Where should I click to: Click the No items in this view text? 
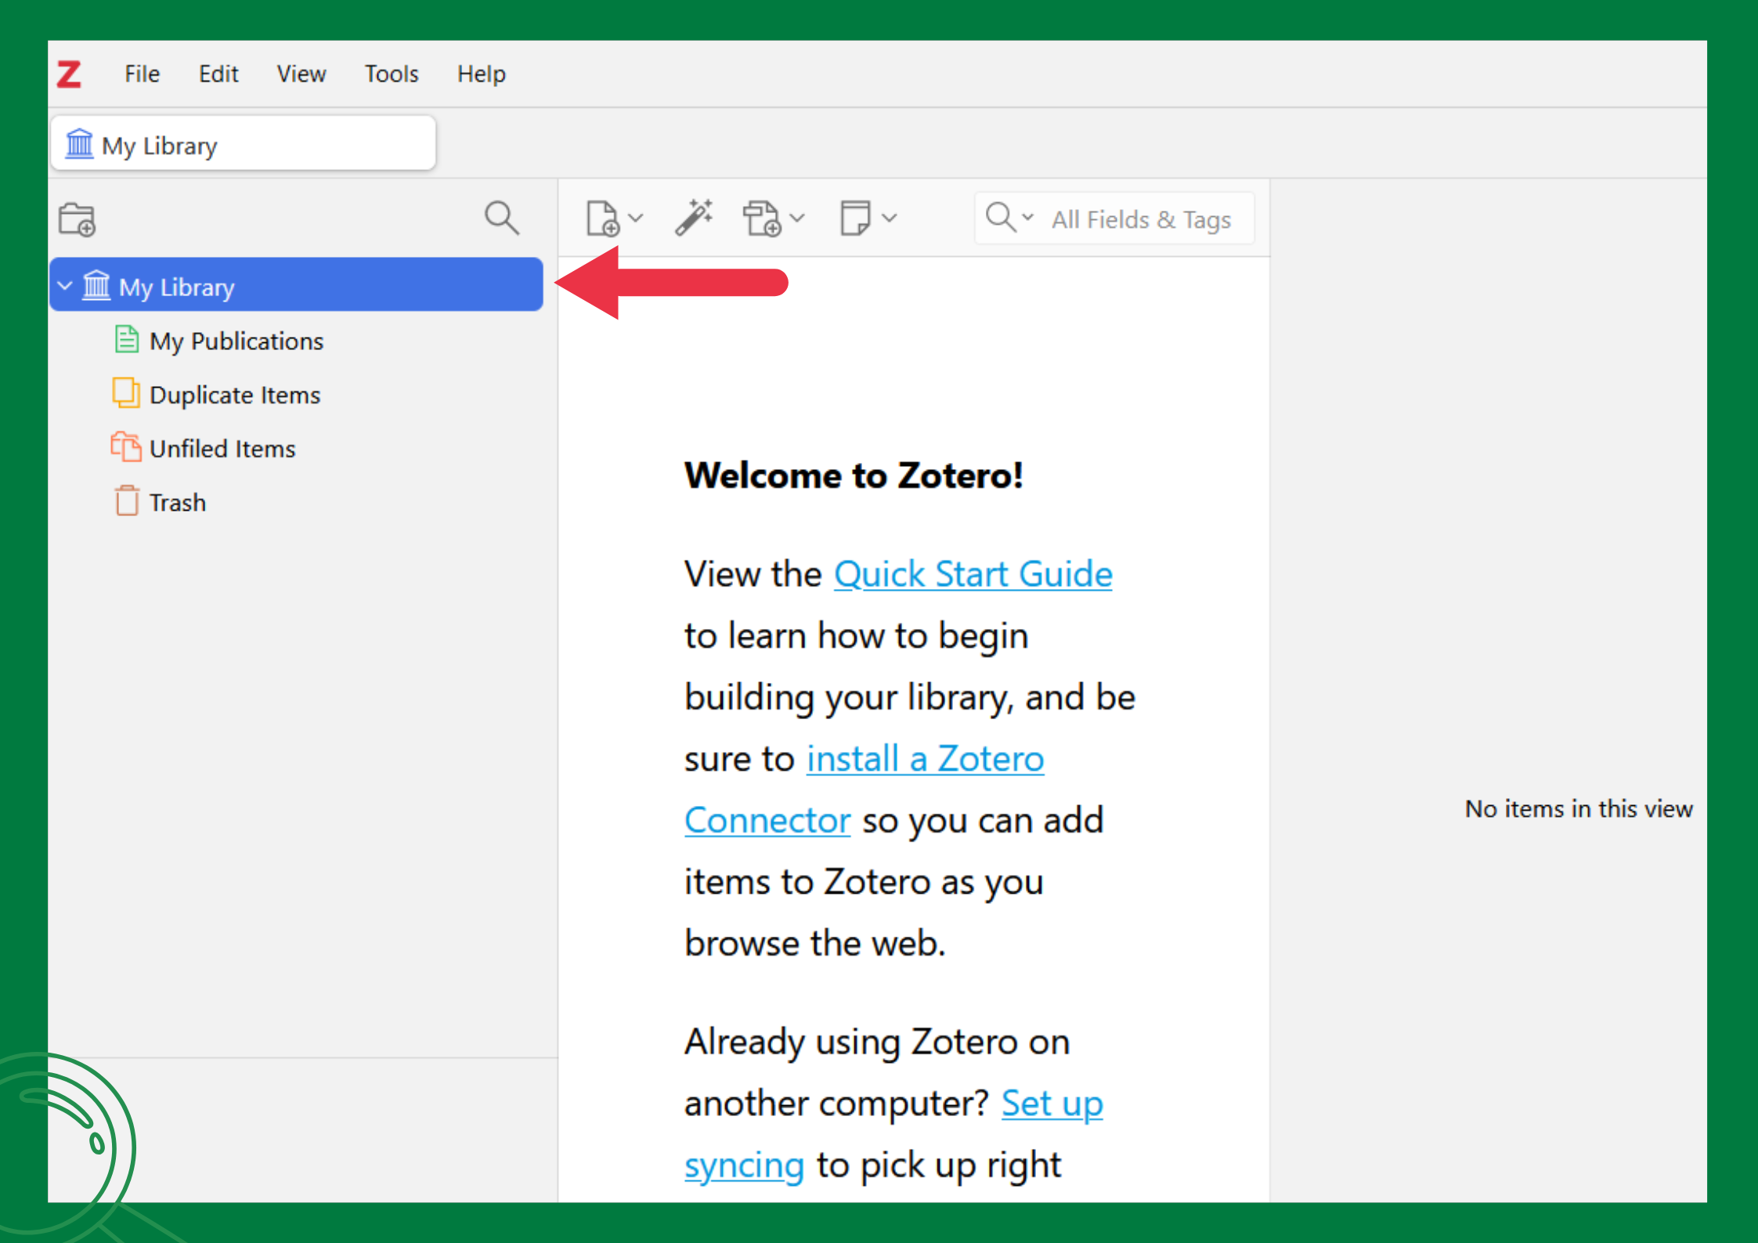[1579, 808]
